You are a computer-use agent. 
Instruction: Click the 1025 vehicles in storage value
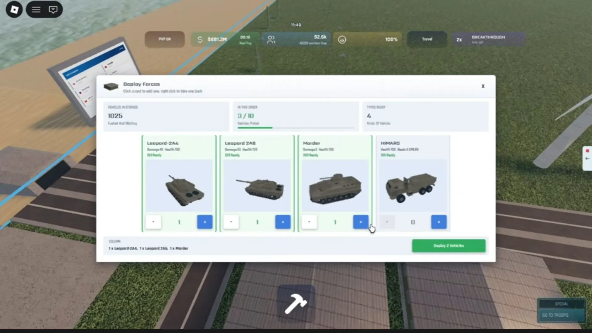pyautogui.click(x=115, y=116)
